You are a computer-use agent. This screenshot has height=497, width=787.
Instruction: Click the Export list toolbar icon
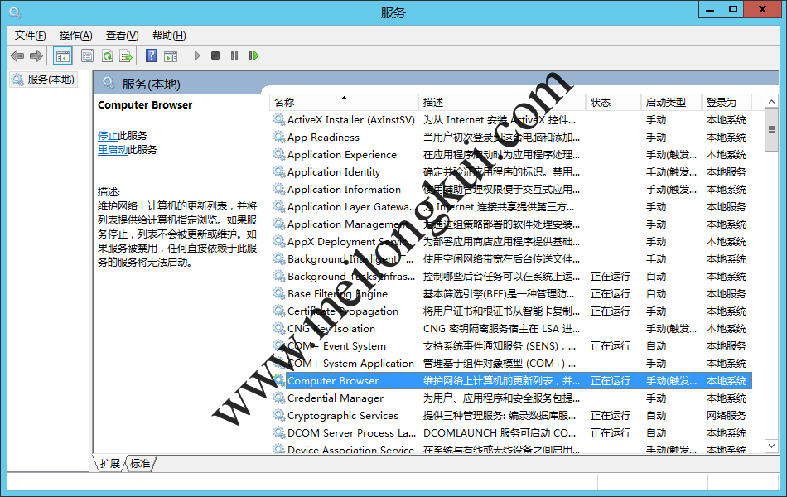(126, 55)
